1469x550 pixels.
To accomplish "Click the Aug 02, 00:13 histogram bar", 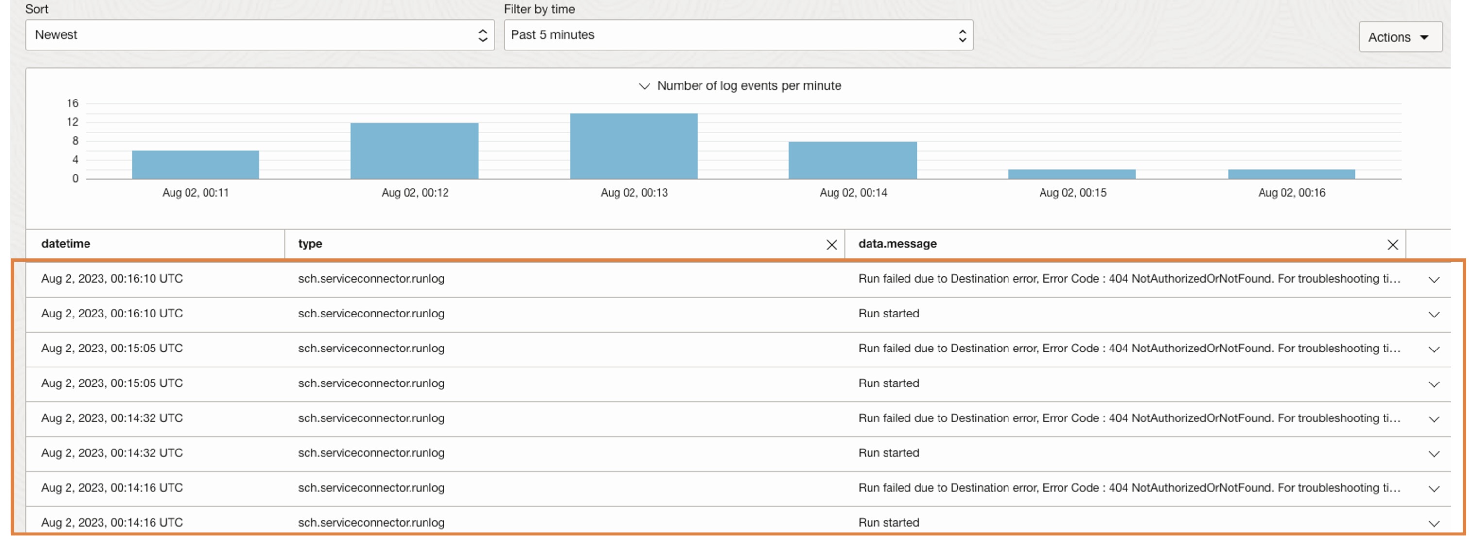I will click(633, 145).
